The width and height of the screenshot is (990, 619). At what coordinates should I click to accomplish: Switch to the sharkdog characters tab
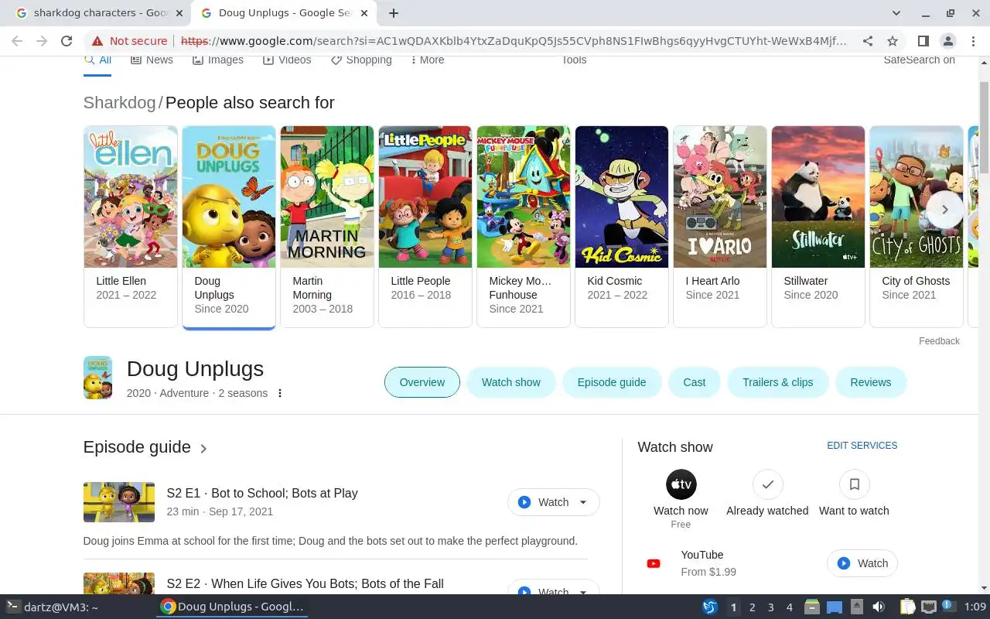click(97, 13)
